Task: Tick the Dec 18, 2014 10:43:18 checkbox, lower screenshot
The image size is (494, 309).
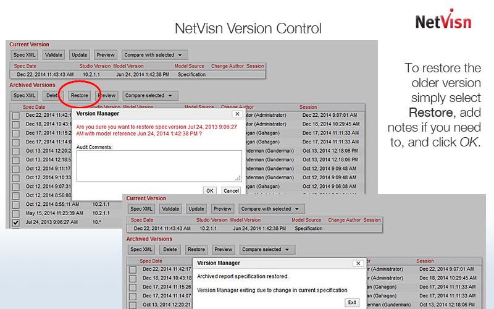Action: pyautogui.click(x=133, y=279)
